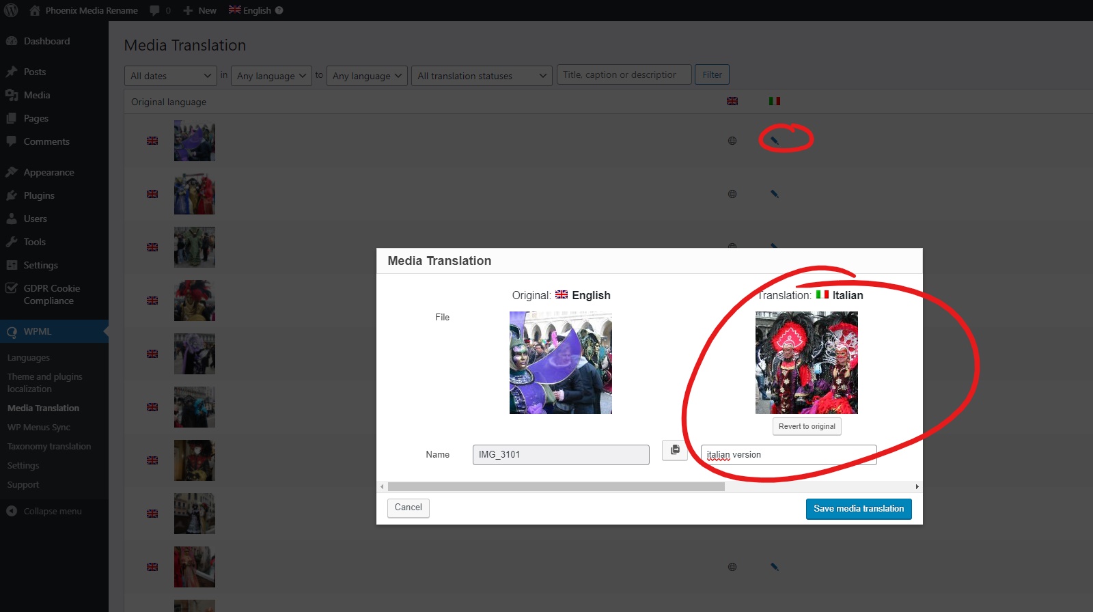
Task: Click the Italian translation image in dialog
Action: coord(807,363)
